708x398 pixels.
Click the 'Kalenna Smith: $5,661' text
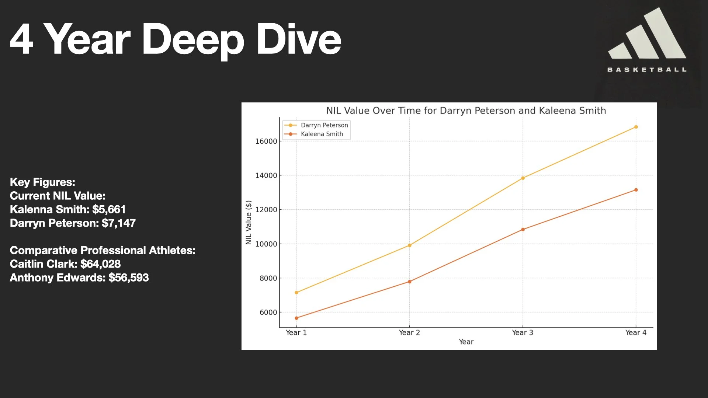[x=68, y=209]
